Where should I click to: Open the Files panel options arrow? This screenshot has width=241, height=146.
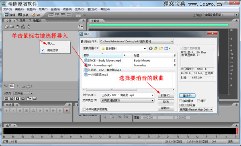point(83,21)
